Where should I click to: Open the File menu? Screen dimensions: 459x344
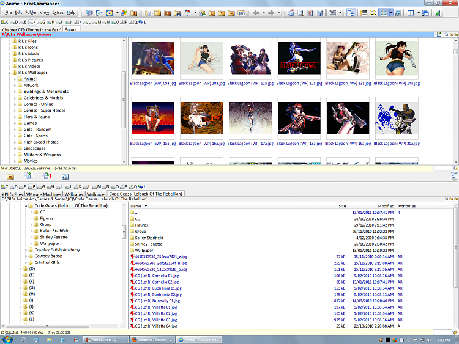pyautogui.click(x=9, y=13)
